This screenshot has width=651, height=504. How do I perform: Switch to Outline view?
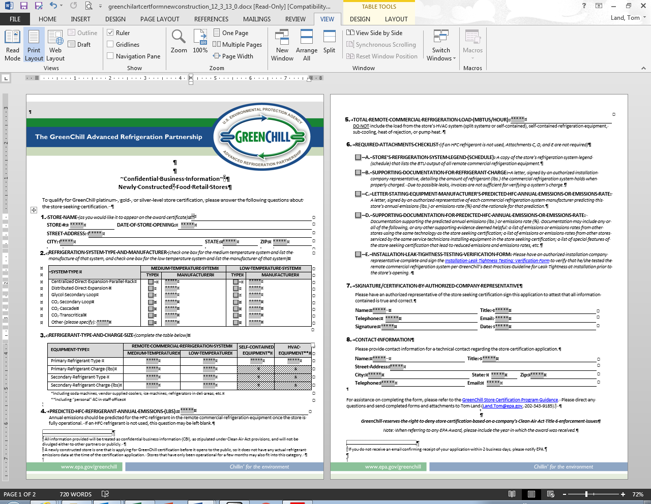coord(83,33)
